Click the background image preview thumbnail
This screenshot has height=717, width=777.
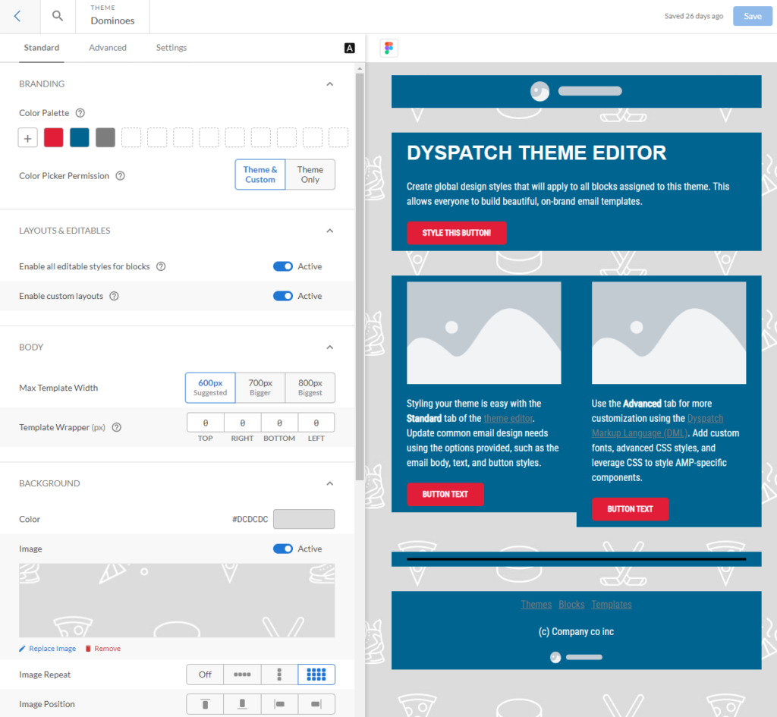pos(177,601)
